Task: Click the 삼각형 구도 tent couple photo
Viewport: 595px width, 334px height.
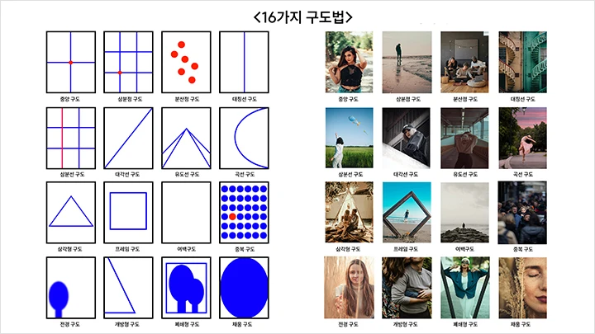Action: pos(349,212)
